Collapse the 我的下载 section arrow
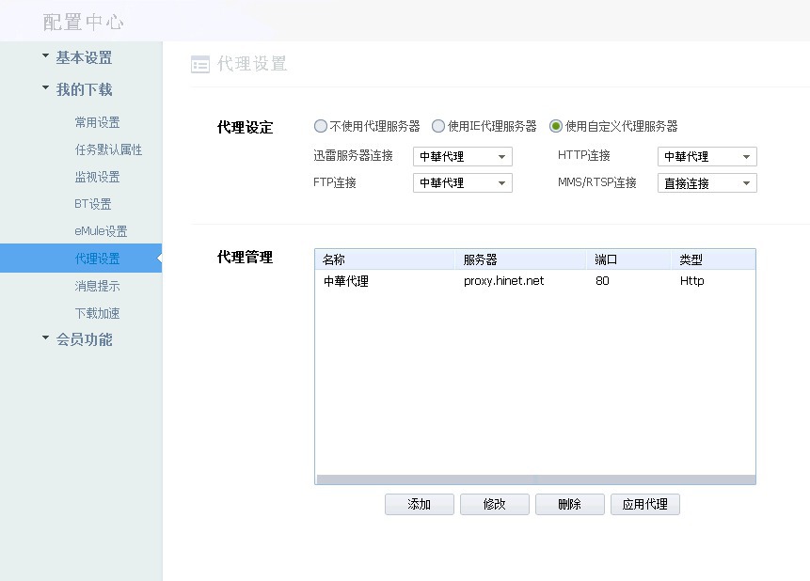The width and height of the screenshot is (810, 581). click(x=45, y=88)
